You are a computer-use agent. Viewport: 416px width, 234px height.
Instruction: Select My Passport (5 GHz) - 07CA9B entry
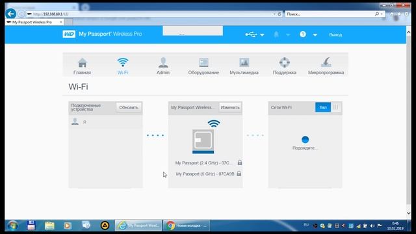pos(205,174)
